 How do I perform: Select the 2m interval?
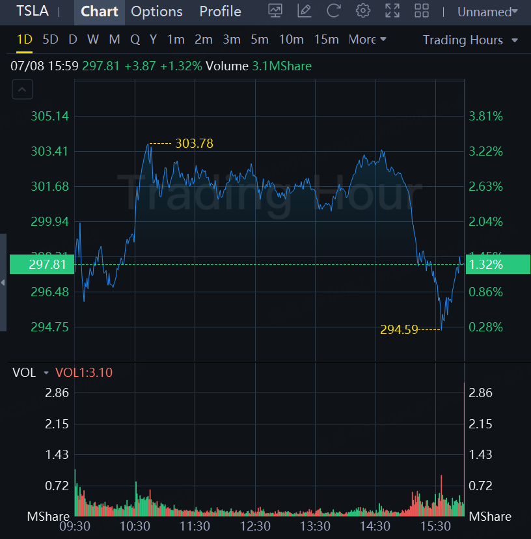point(204,40)
